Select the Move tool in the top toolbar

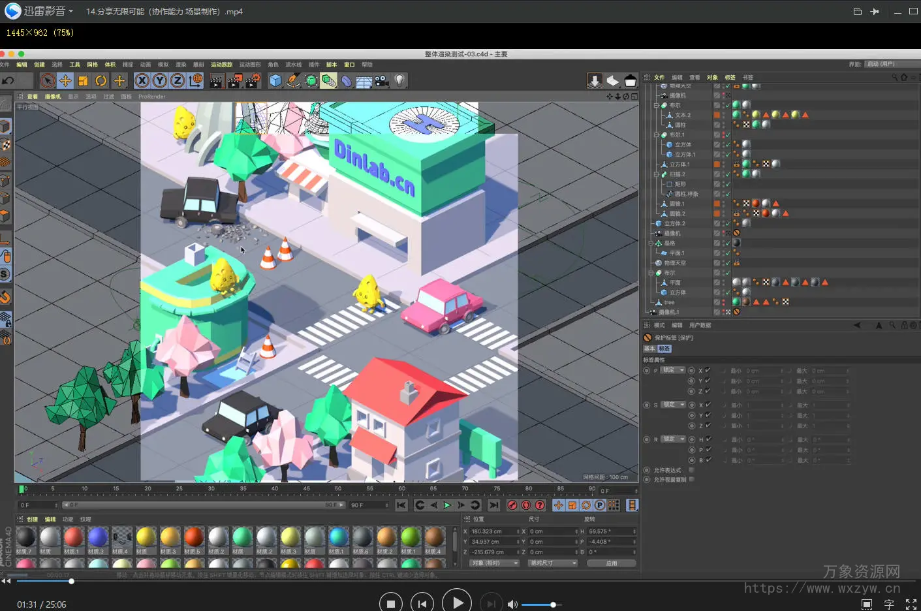[x=65, y=80]
